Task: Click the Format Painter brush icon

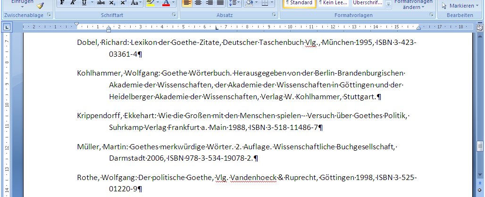Action: [x=40, y=5]
